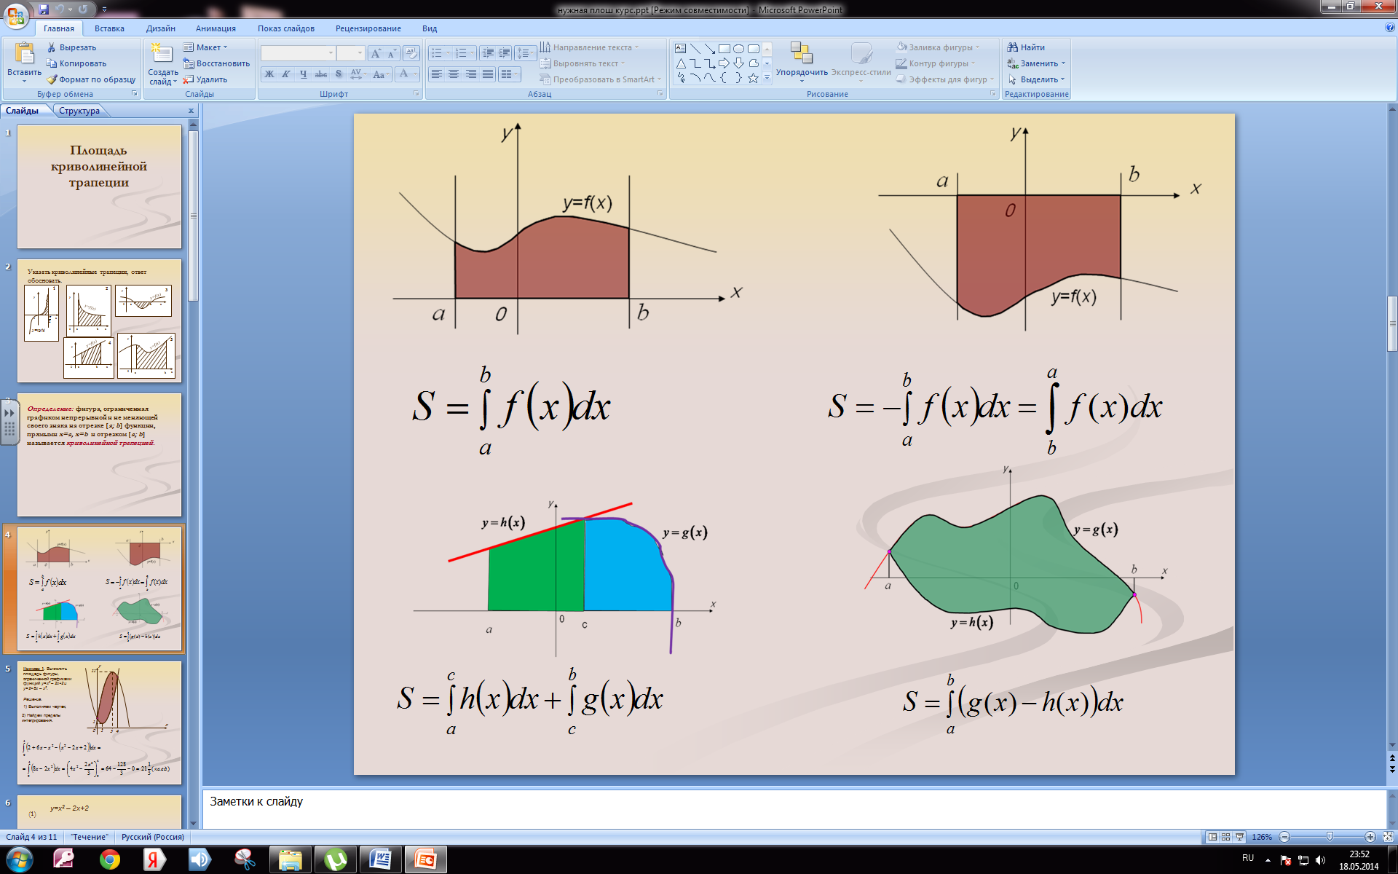Viewport: 1398px width, 874px height.
Task: Start slideshow from status bar icon
Action: tap(1239, 837)
